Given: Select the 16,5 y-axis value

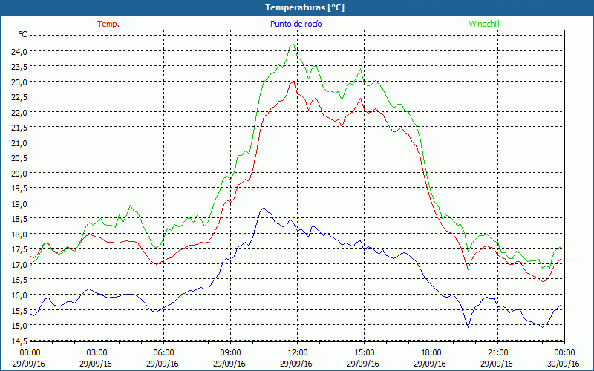Looking at the screenshot, I should 19,280.
